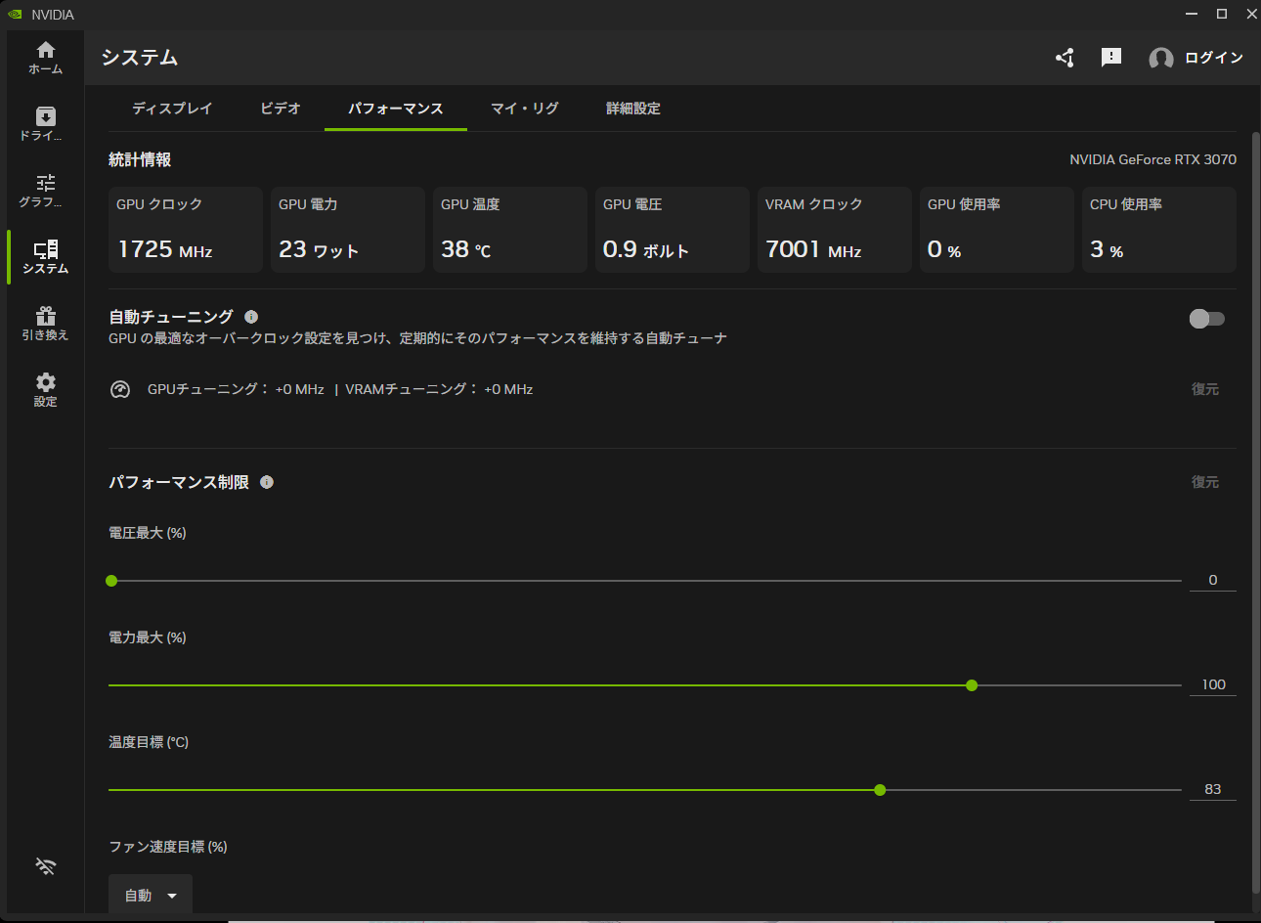This screenshot has height=923, width=1261.
Task: Click the GPU クロック 1725 MHz card
Action: point(186,230)
